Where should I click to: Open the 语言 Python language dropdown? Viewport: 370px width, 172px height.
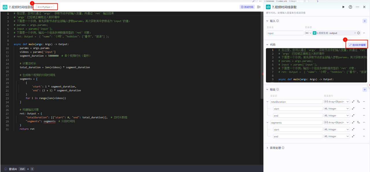(x=45, y=7)
